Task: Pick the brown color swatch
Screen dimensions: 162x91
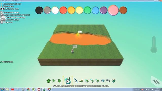Action: coord(123,10)
